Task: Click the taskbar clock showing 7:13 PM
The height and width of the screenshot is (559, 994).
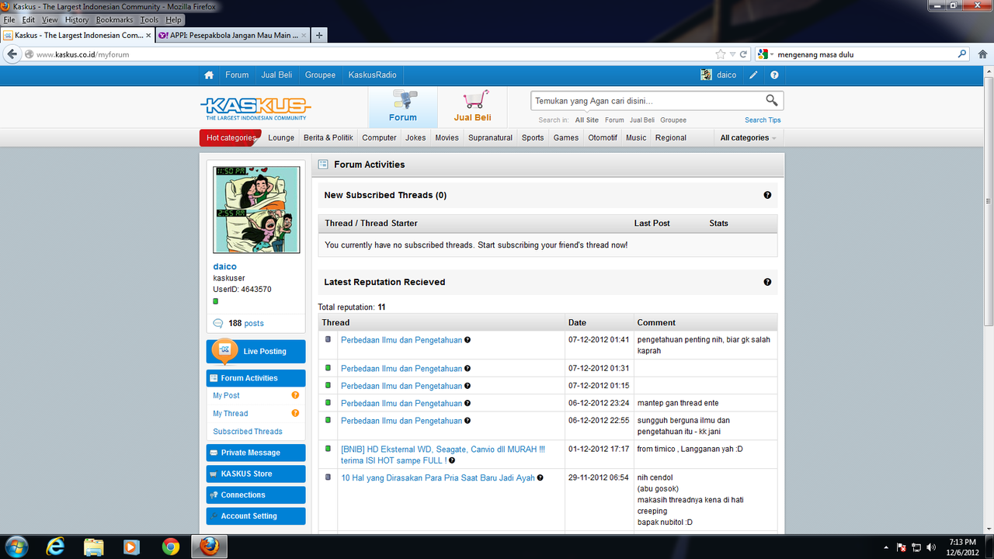Action: (x=962, y=547)
